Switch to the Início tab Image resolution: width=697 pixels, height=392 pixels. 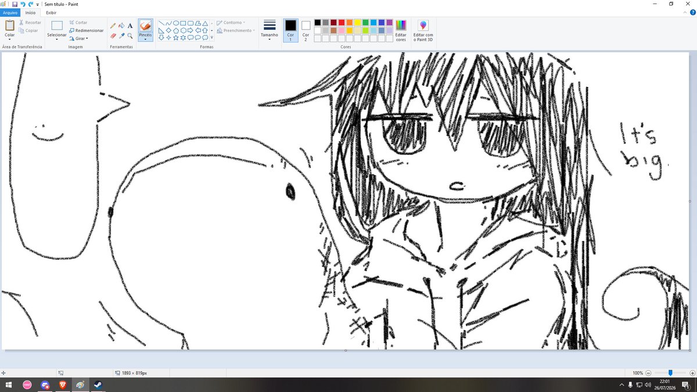click(30, 12)
